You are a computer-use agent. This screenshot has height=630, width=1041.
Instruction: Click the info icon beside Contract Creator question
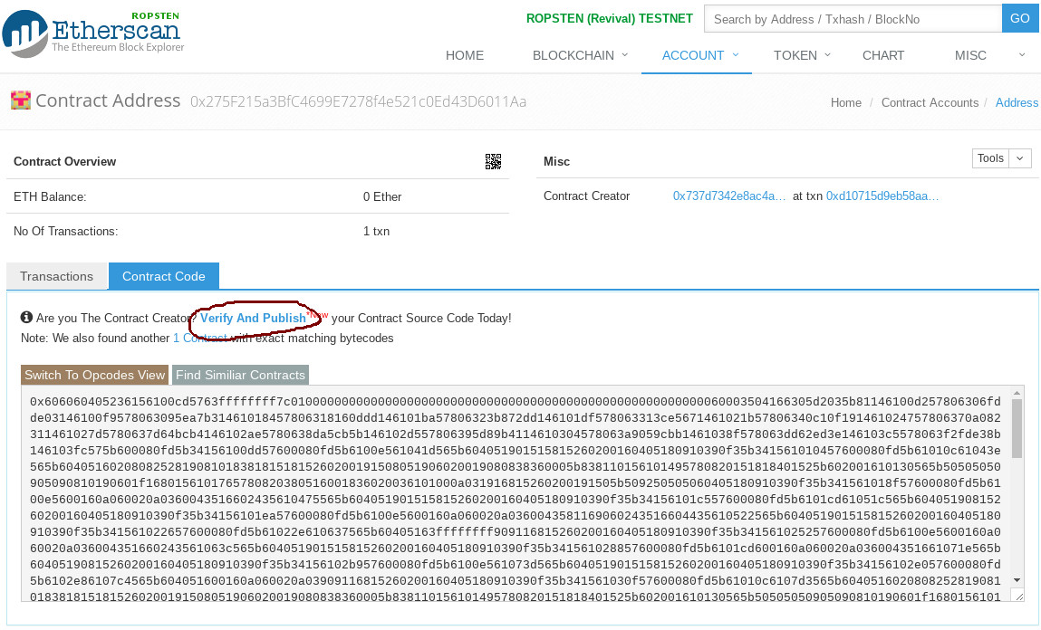(26, 318)
